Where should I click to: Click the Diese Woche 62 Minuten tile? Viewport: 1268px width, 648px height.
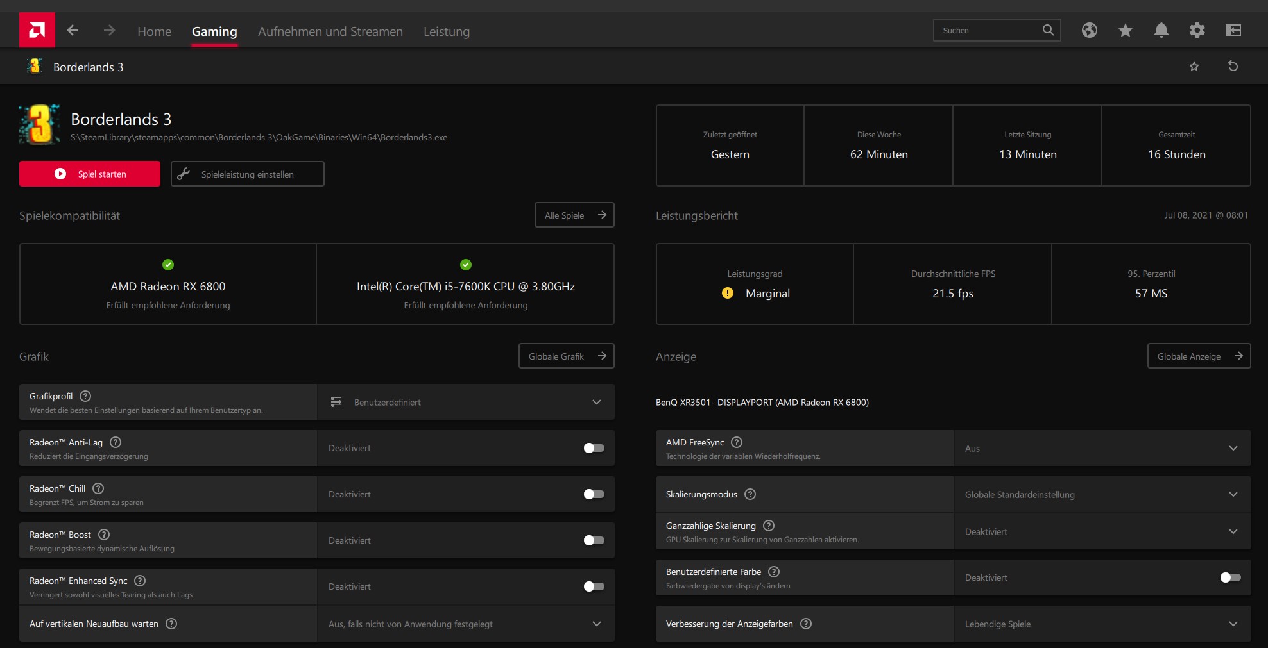pyautogui.click(x=878, y=145)
